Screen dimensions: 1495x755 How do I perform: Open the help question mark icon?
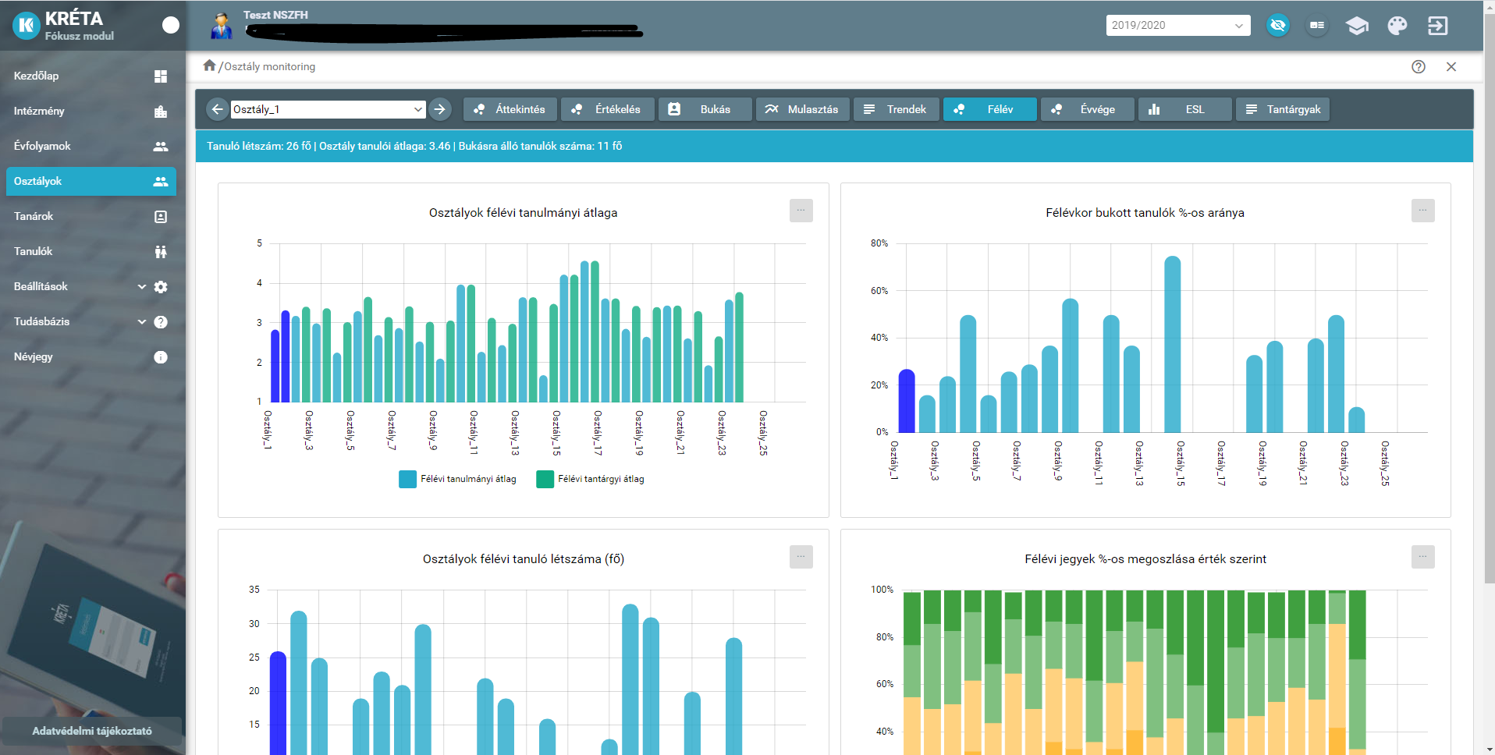tap(1419, 67)
